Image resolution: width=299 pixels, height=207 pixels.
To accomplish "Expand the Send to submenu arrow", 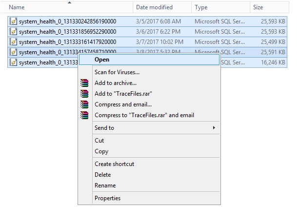I will [214, 128].
